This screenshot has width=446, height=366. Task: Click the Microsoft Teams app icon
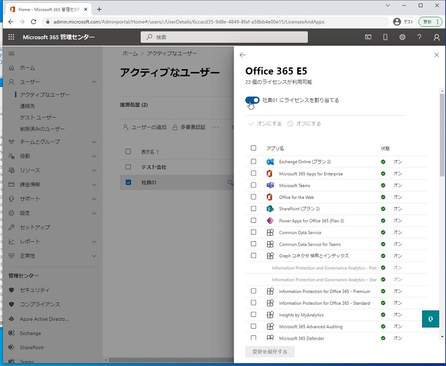tap(270, 186)
